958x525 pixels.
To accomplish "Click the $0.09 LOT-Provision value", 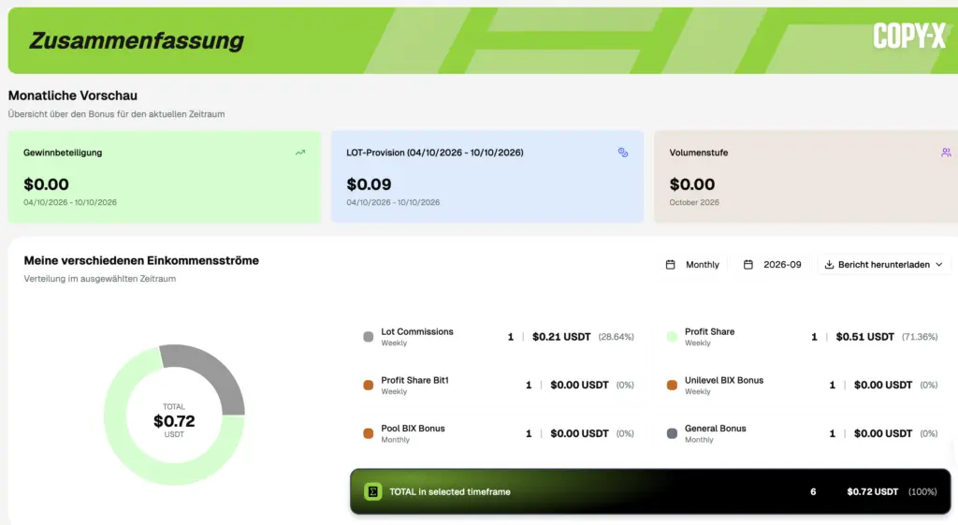I will (369, 184).
